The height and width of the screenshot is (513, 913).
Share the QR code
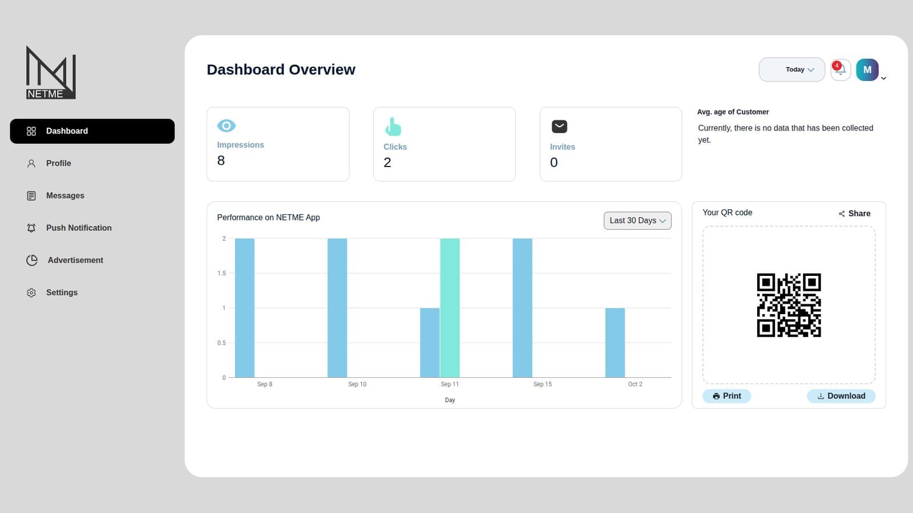point(854,213)
